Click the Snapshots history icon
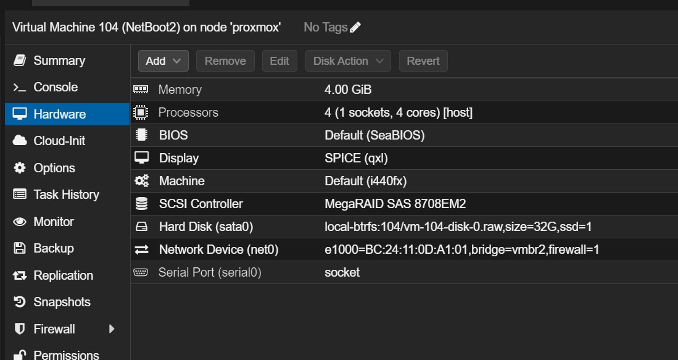This screenshot has width=678, height=360. tap(20, 301)
